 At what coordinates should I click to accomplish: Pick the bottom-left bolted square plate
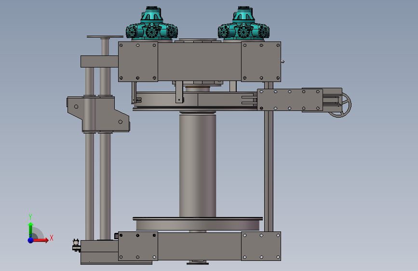[x=138, y=246]
